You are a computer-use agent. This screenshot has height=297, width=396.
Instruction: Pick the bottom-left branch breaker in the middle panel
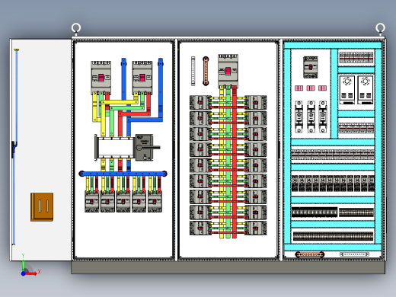[200, 228]
